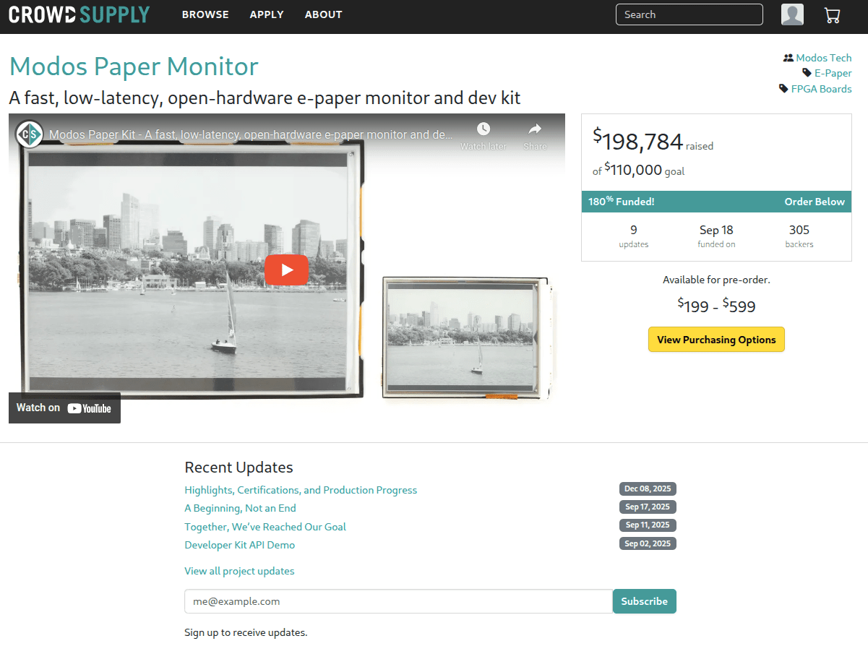Screen dimensions: 868x654
Task: Open the E-Paper category link
Action: 833,73
